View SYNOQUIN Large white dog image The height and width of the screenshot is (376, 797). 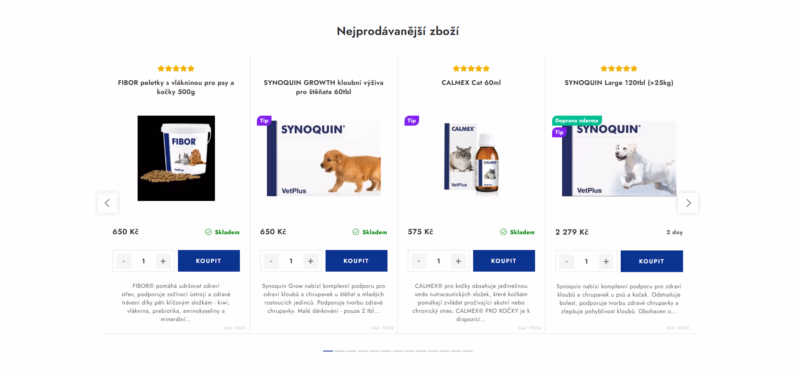(x=619, y=159)
